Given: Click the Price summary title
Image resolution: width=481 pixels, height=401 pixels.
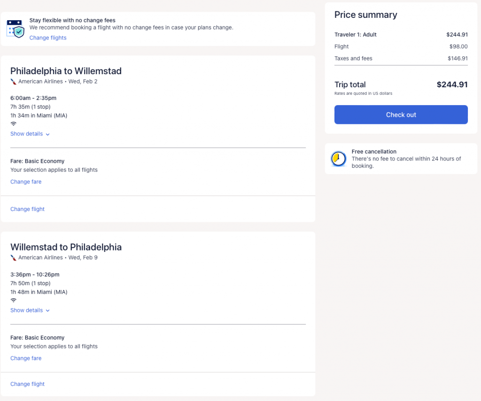Looking at the screenshot, I should [365, 15].
